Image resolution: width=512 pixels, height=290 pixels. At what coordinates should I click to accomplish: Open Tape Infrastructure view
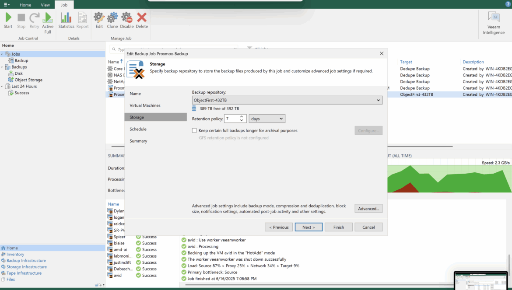[24, 273]
